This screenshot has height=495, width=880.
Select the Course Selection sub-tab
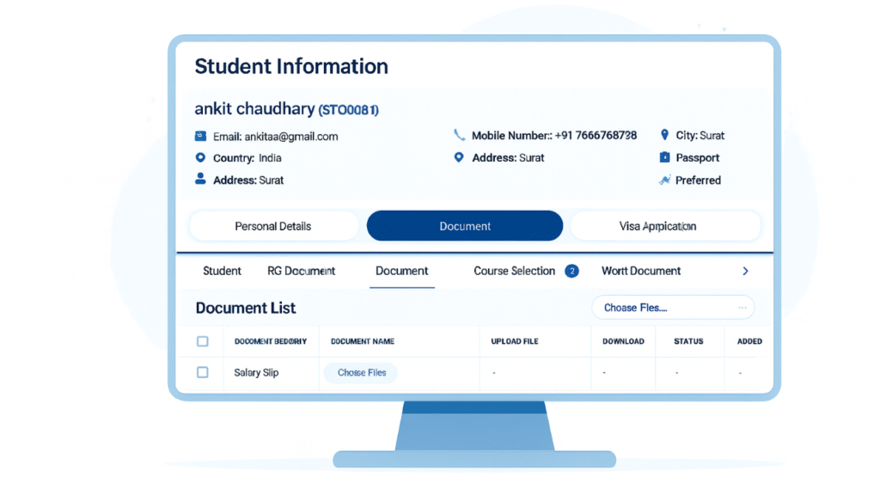click(x=514, y=271)
